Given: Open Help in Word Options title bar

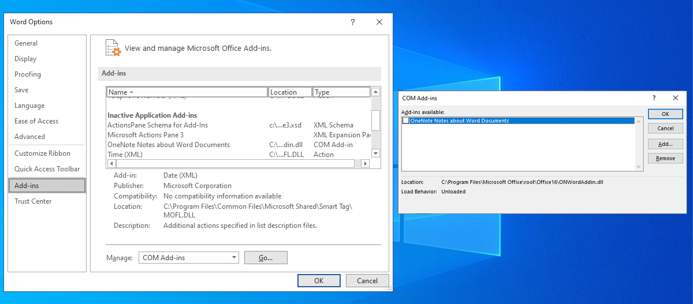Looking at the screenshot, I should 353,22.
